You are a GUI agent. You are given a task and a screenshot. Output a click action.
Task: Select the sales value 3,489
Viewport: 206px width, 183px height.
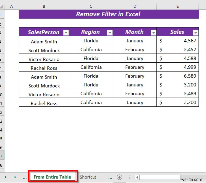pyautogui.click(x=177, y=94)
